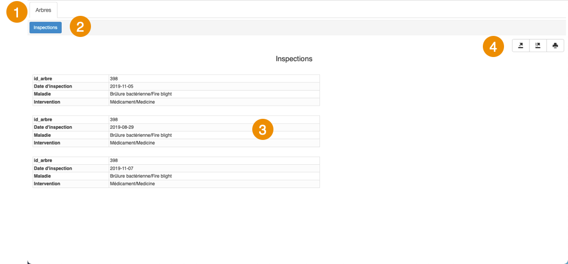
Task: Click the orange number 3 badge
Action: click(x=262, y=129)
